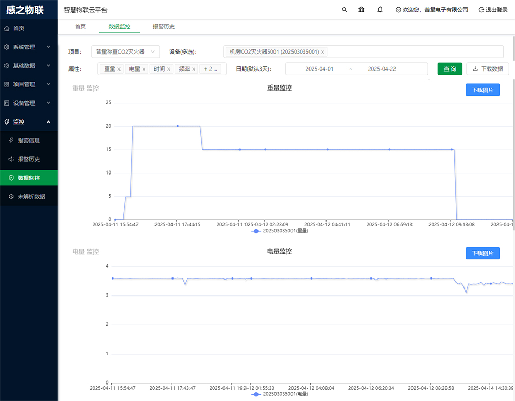The width and height of the screenshot is (515, 401).
Task: Expand the +2 hidden attributes tag
Action: (x=212, y=68)
